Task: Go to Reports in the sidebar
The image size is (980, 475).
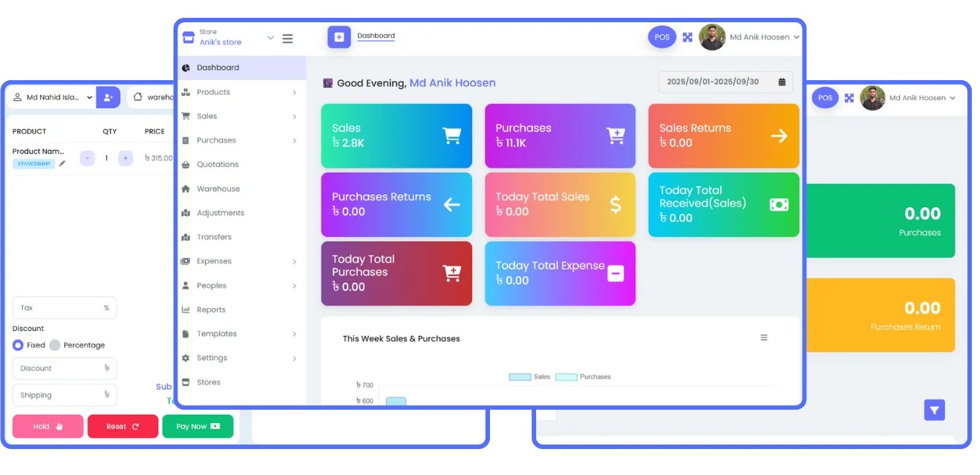Action: [211, 310]
